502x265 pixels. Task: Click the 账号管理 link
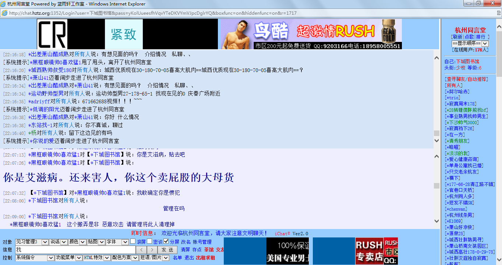(x=202, y=242)
